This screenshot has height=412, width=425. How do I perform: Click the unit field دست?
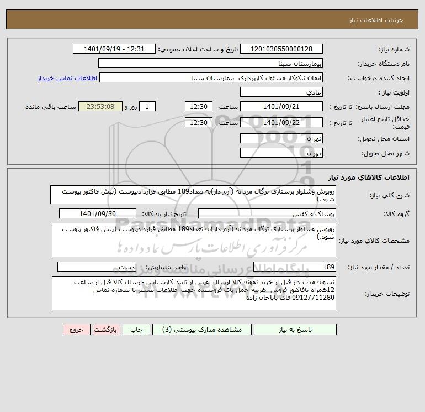(97, 267)
